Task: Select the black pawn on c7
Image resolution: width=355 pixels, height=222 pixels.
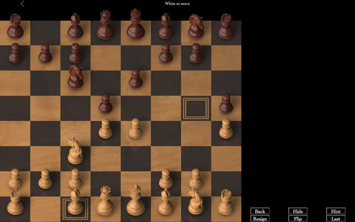Action: click(75, 53)
